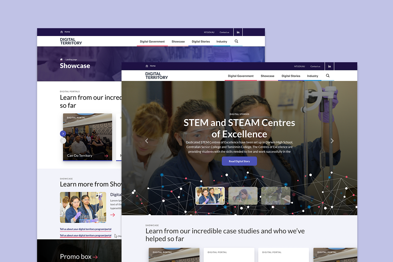
Task: Click the breadcrumb home icon beside Landing page
Action: [61, 60]
